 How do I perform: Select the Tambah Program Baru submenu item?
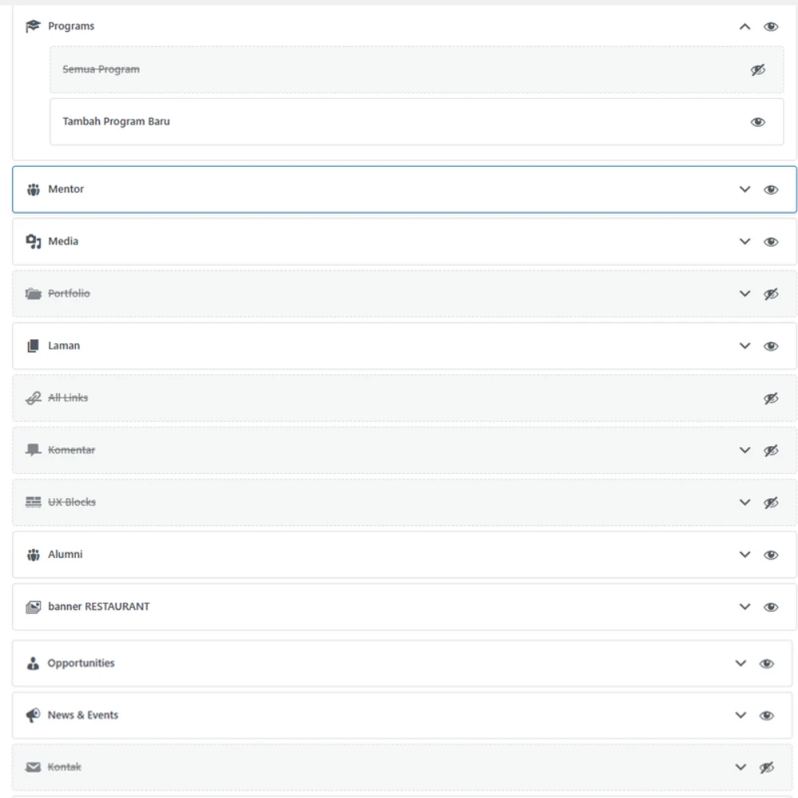pyautogui.click(x=117, y=122)
